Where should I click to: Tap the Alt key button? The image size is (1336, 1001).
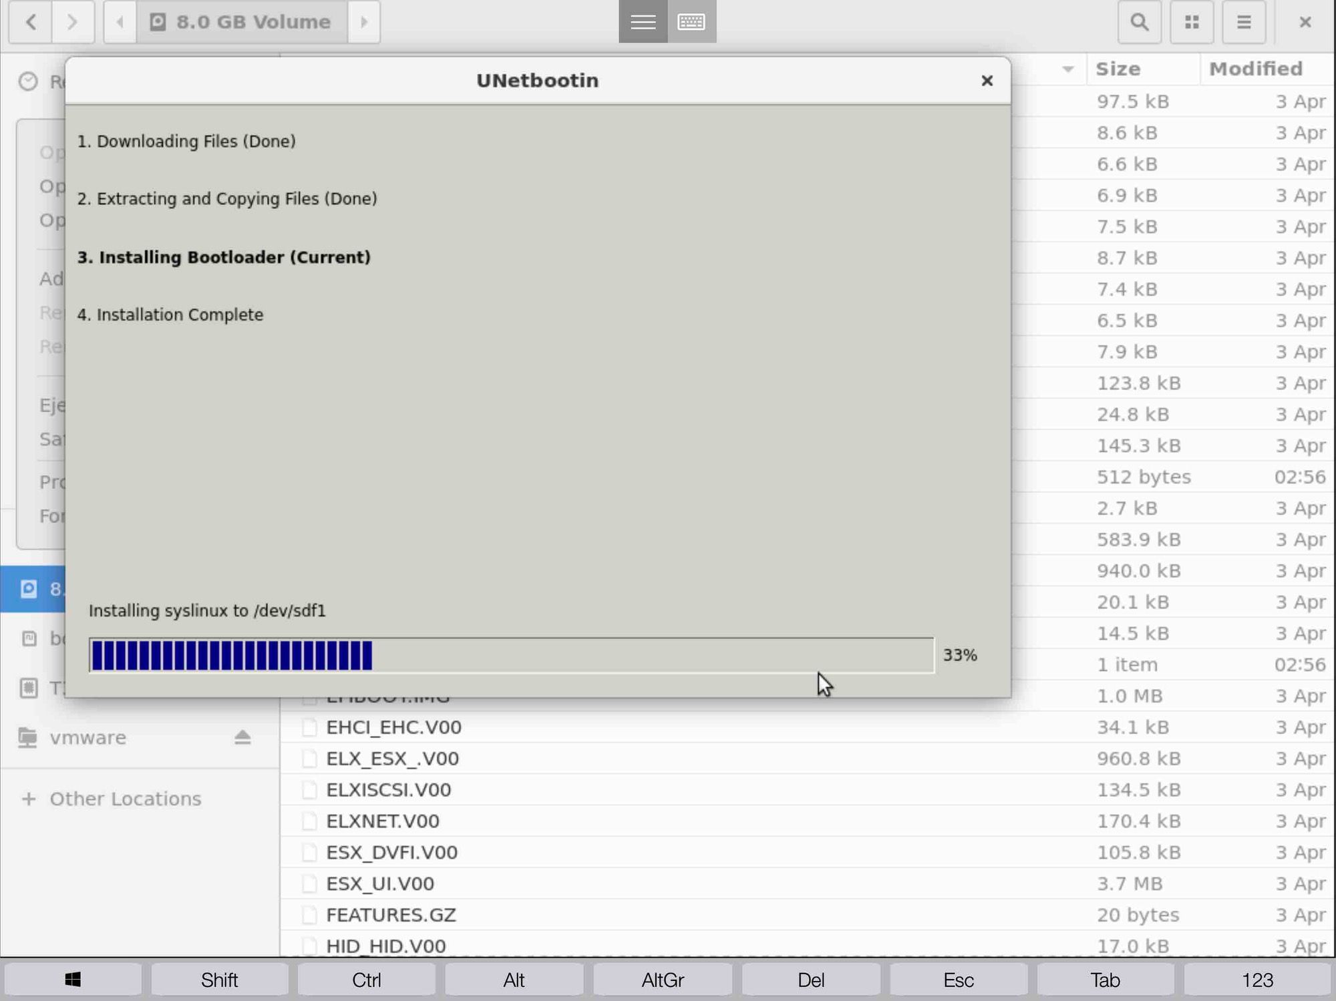[x=514, y=980]
